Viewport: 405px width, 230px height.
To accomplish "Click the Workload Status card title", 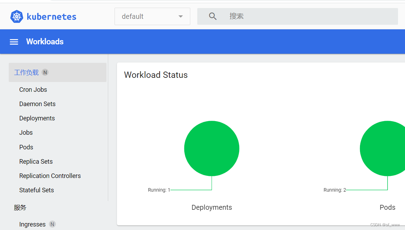I will pyautogui.click(x=156, y=75).
